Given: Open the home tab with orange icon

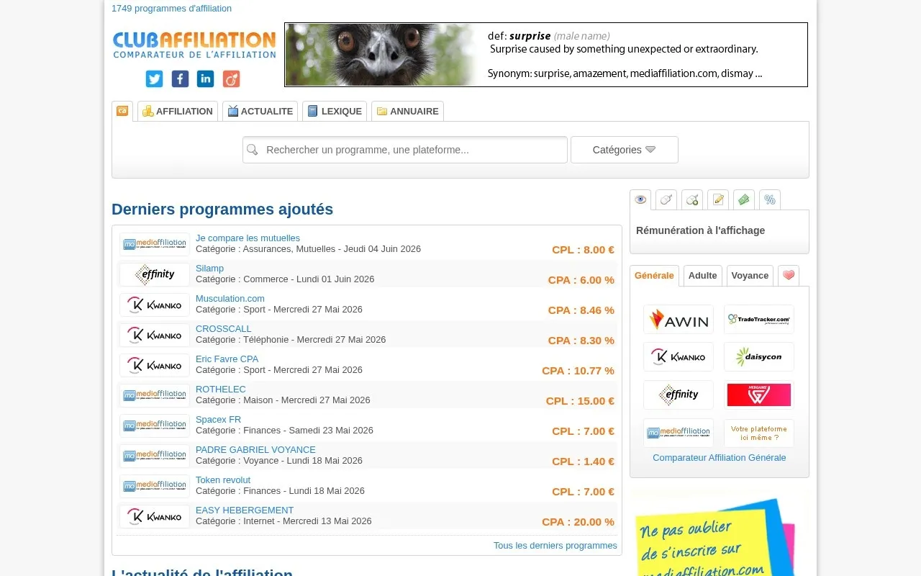Looking at the screenshot, I should [122, 111].
